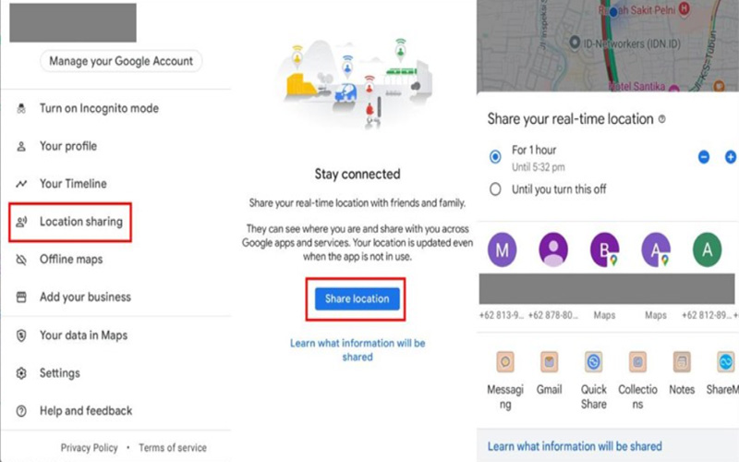Click the Your profile person icon
This screenshot has height=462, width=739.
point(21,146)
